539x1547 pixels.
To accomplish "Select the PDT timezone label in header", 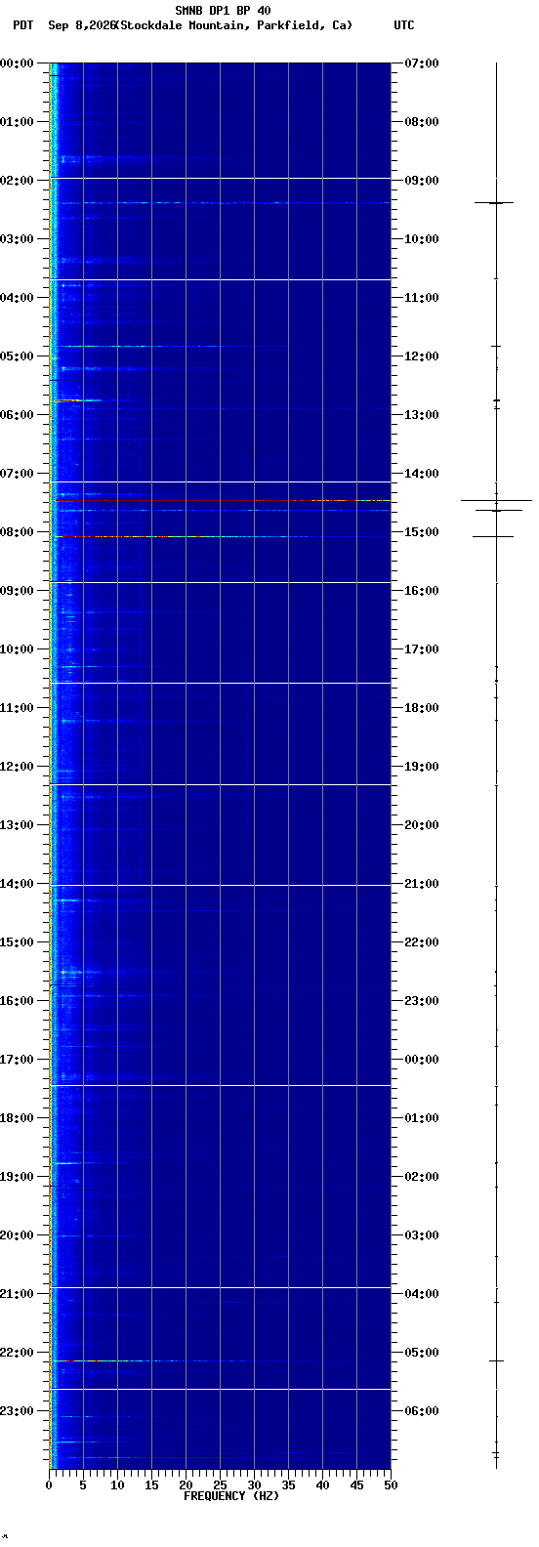I will 22,25.
